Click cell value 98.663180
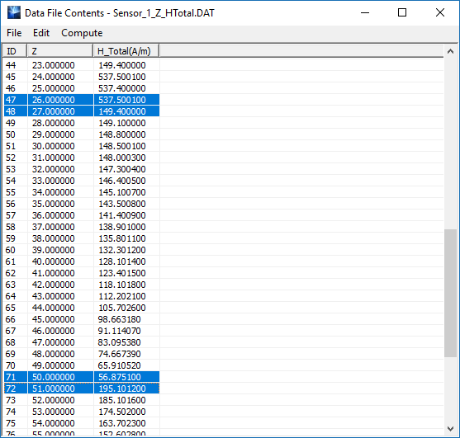Screen dimensions: 460x438 tap(120, 319)
